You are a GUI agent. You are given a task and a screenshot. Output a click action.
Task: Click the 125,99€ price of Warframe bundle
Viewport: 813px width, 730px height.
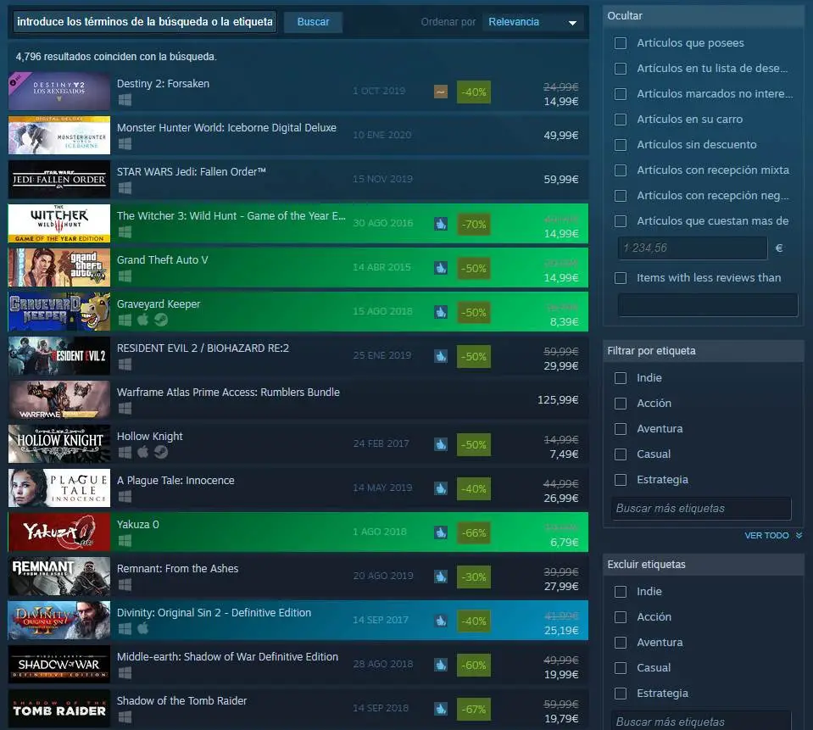pos(558,399)
